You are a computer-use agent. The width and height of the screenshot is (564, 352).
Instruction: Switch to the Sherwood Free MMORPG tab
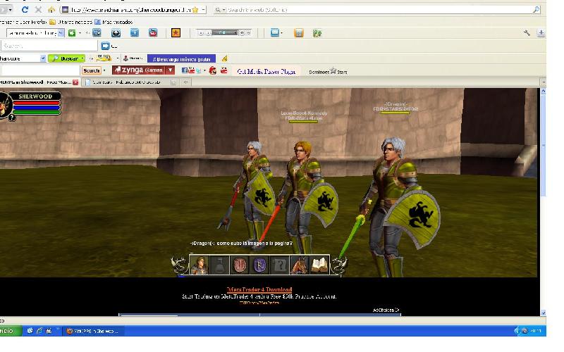point(35,82)
